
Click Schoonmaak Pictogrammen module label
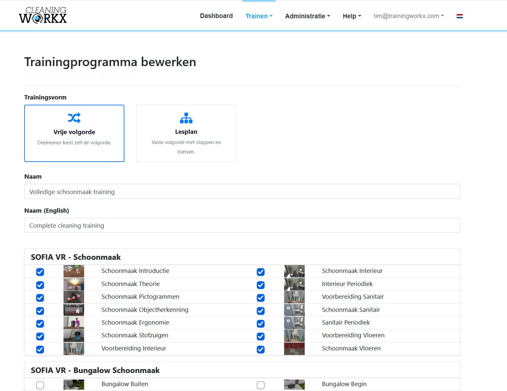pos(140,297)
